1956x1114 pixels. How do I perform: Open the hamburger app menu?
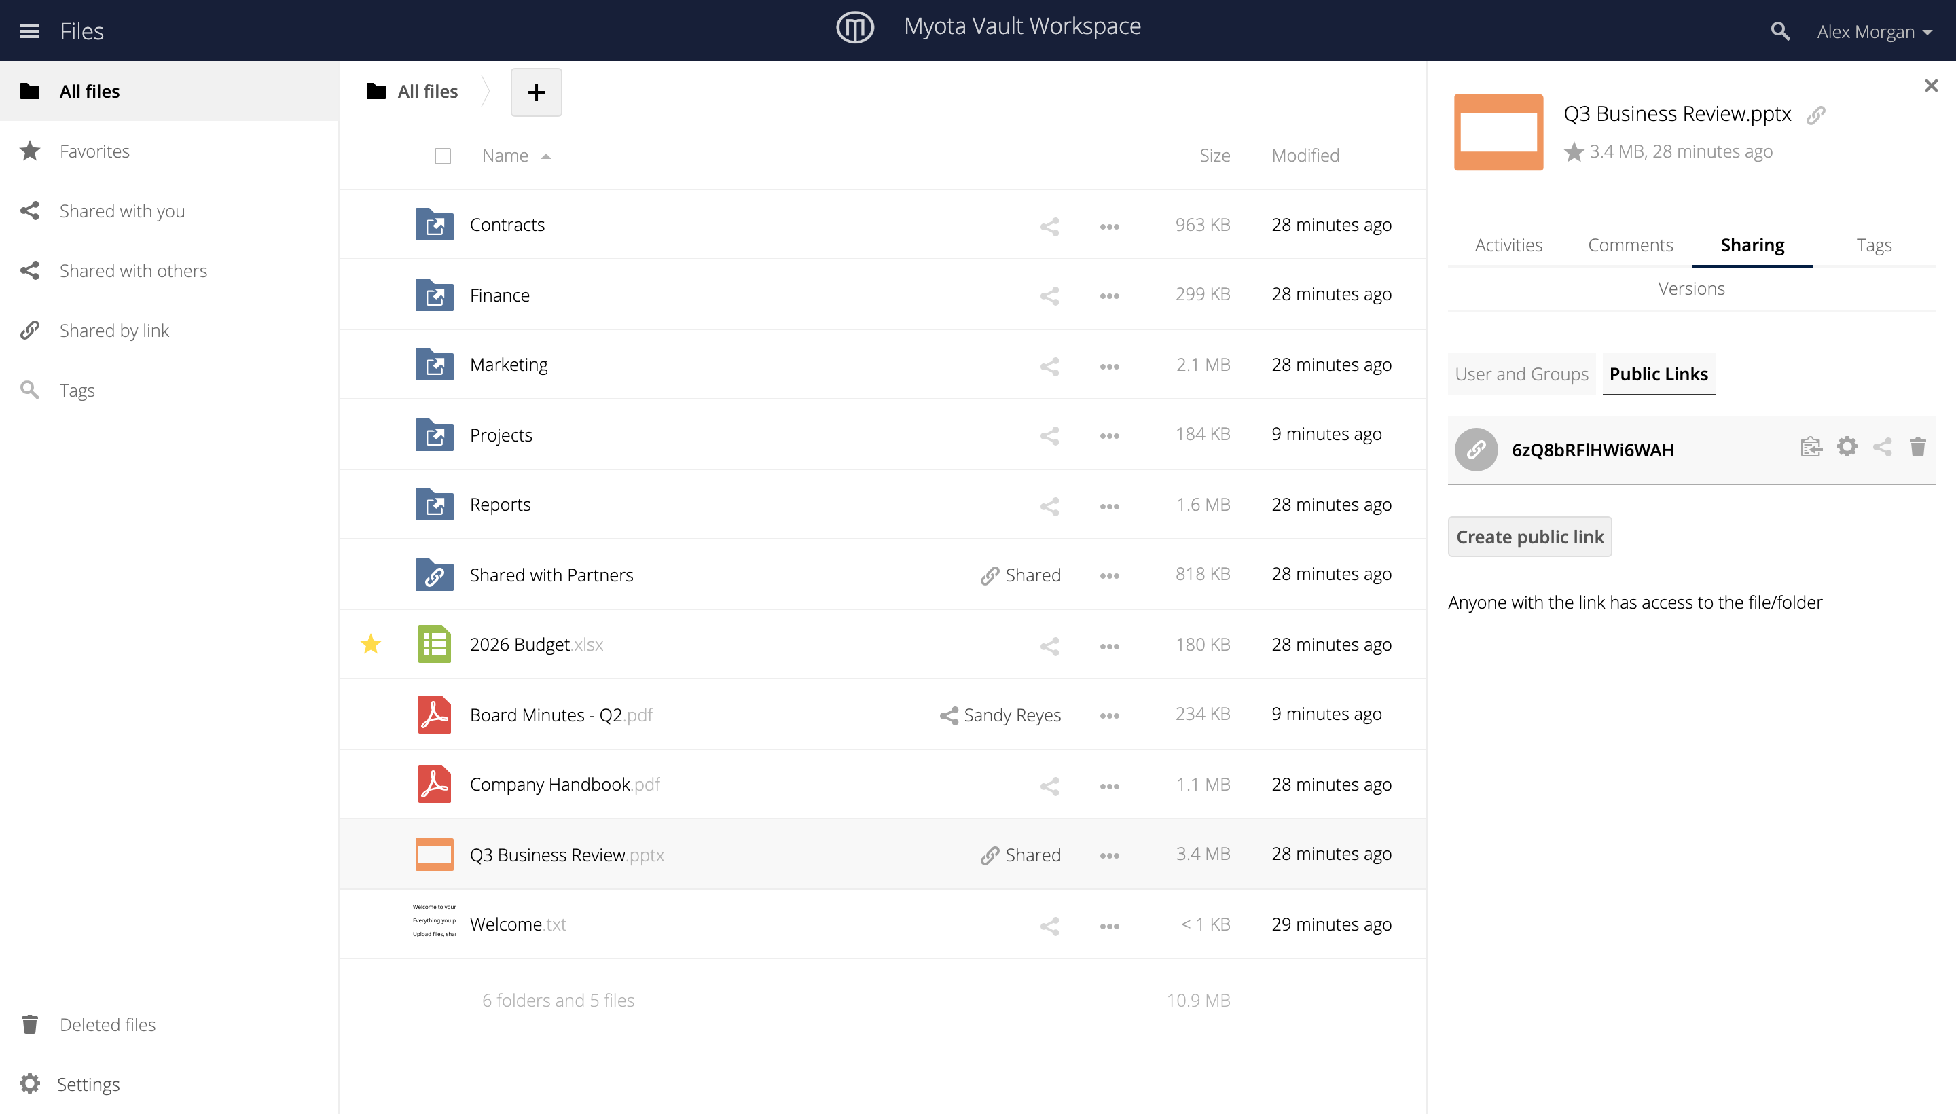[30, 31]
